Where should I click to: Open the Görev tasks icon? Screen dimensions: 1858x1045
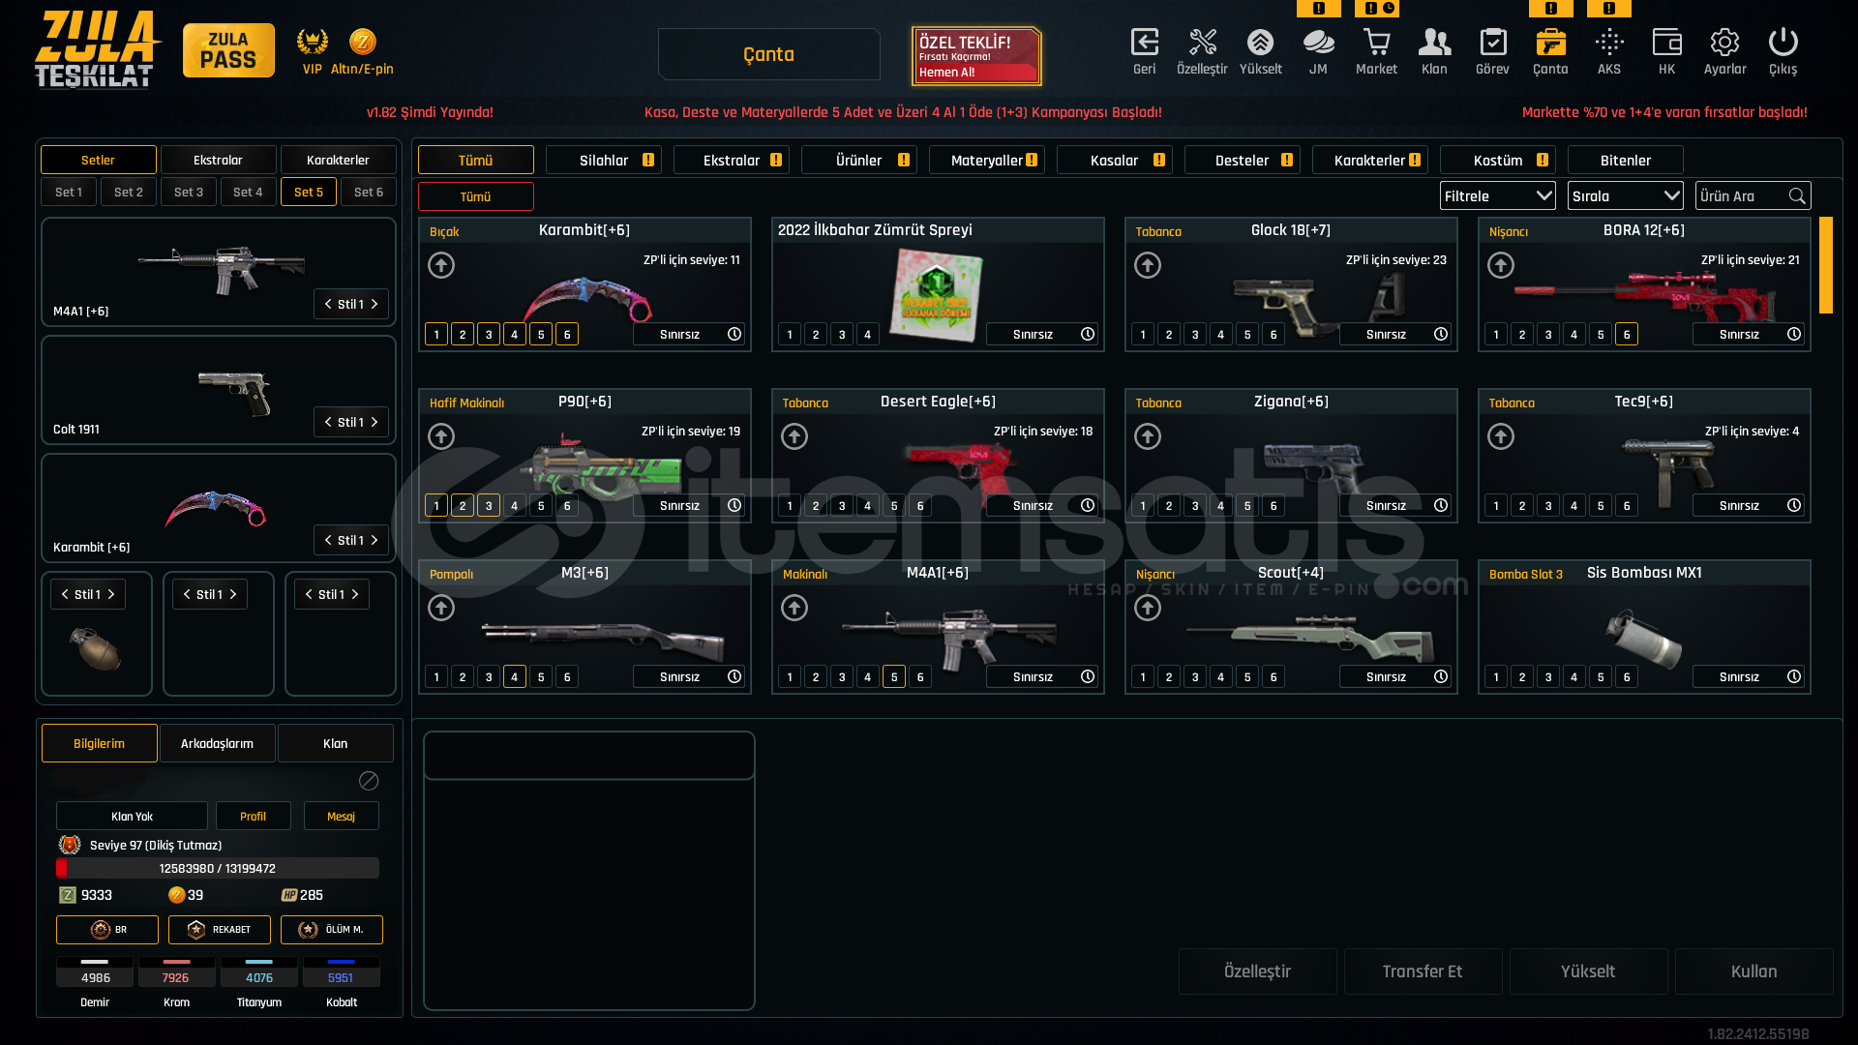click(1492, 44)
